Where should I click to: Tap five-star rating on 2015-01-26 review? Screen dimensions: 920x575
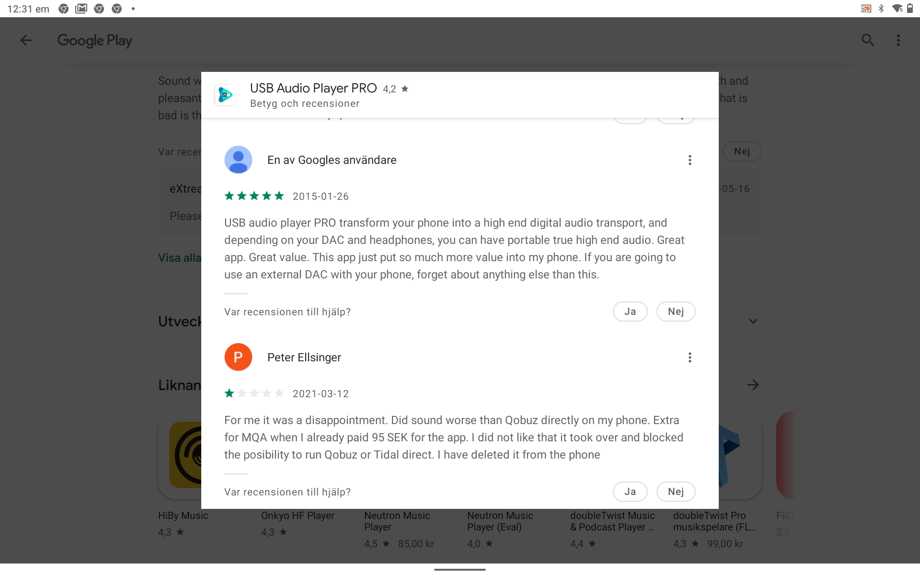click(x=254, y=196)
